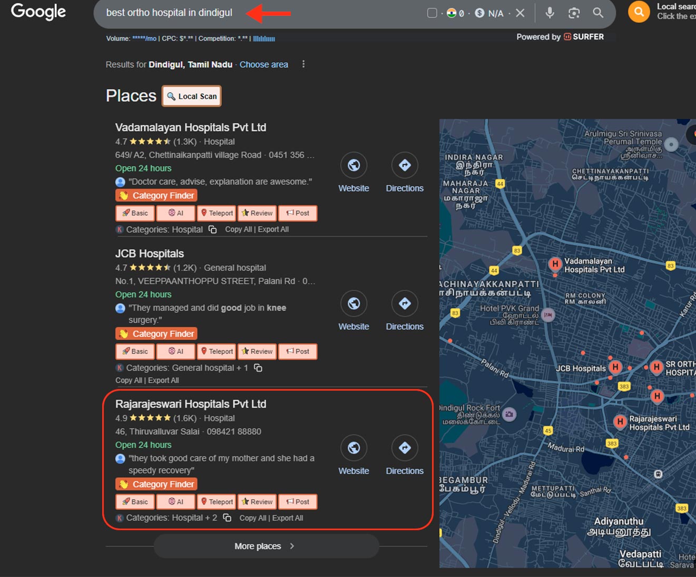This screenshot has height=577, width=696.
Task: Click the orange Local search extension icon
Action: pos(639,12)
